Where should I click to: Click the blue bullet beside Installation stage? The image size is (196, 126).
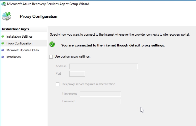pos(3,57)
